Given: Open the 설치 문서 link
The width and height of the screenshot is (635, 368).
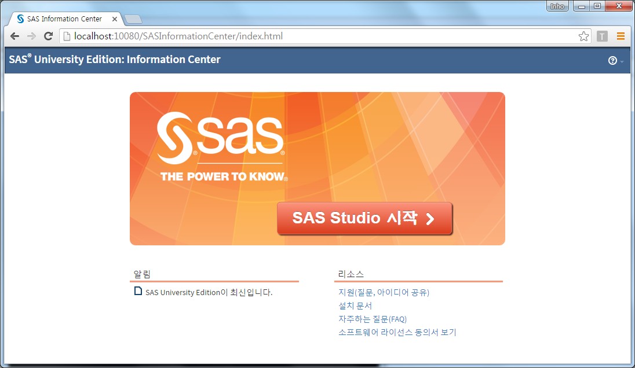Looking at the screenshot, I should click(x=355, y=306).
